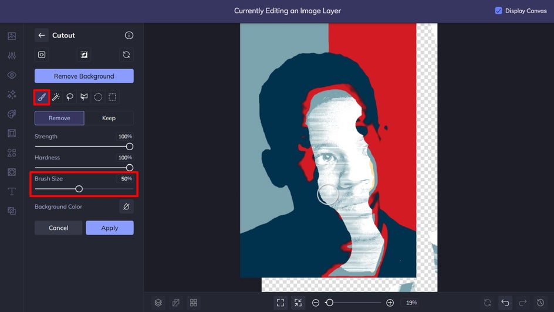Open the Frames sidebar icon
554x312 pixels.
[x=12, y=133]
